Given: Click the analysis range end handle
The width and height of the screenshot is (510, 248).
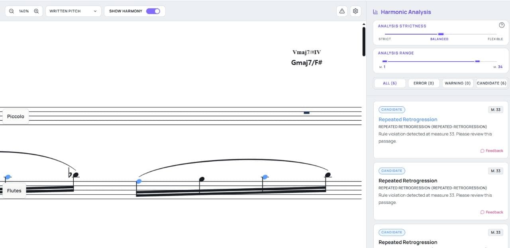Looking at the screenshot, I should [x=477, y=61].
